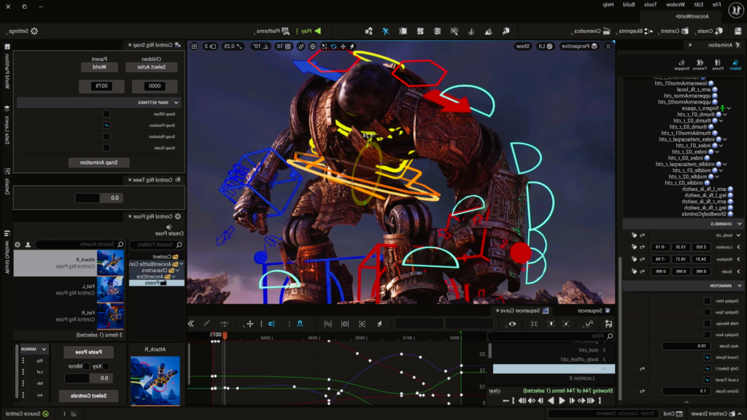Toggle the viewport grid snap icon
This screenshot has height=420, width=747.
(x=287, y=46)
